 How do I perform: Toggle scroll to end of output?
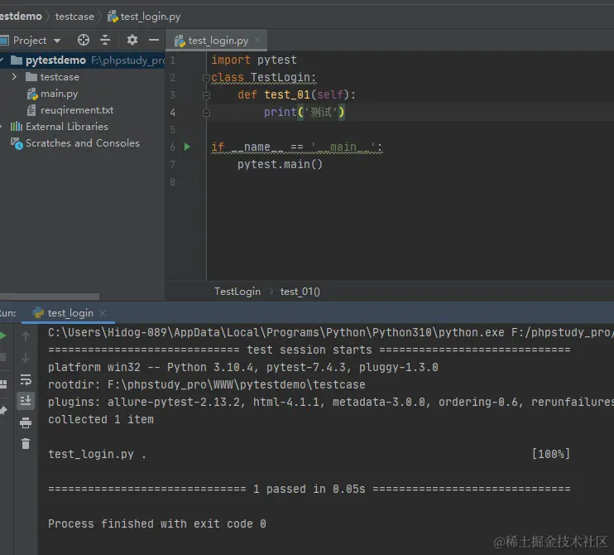pos(26,401)
